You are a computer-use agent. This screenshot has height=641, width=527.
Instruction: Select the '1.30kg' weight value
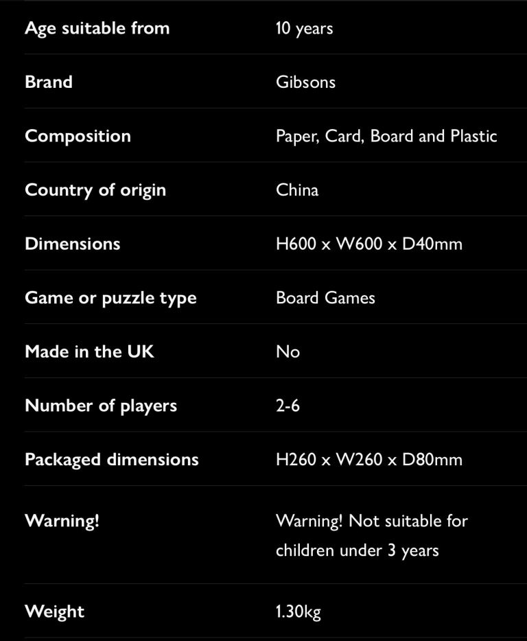pos(298,611)
